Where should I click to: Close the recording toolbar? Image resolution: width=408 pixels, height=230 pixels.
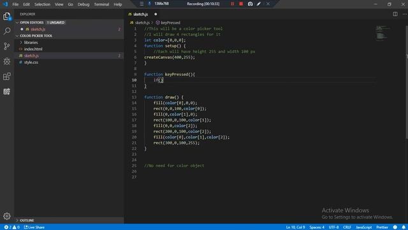(x=268, y=4)
